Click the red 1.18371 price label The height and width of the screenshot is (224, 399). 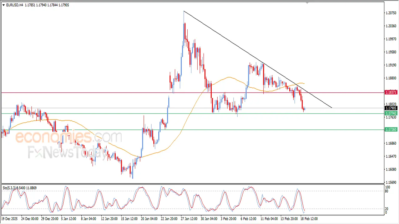(391, 92)
